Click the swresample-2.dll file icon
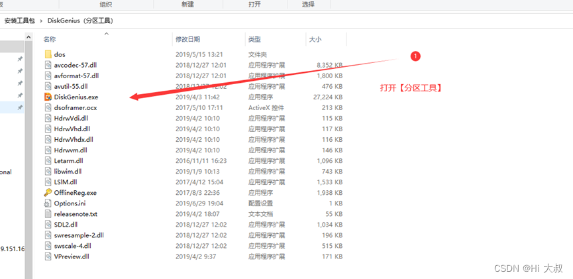The height and width of the screenshot is (279, 573). click(48, 235)
